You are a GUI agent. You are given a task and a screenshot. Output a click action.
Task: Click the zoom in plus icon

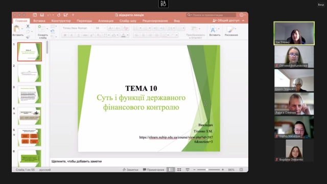coord(223,170)
